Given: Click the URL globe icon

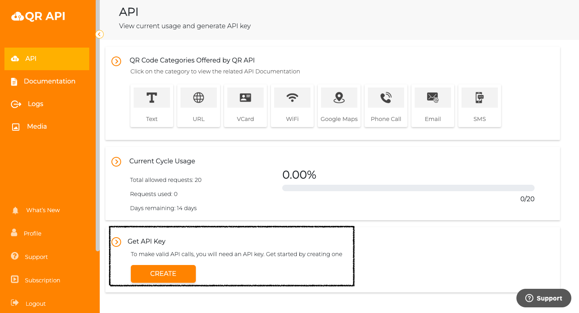Looking at the screenshot, I should 199,97.
